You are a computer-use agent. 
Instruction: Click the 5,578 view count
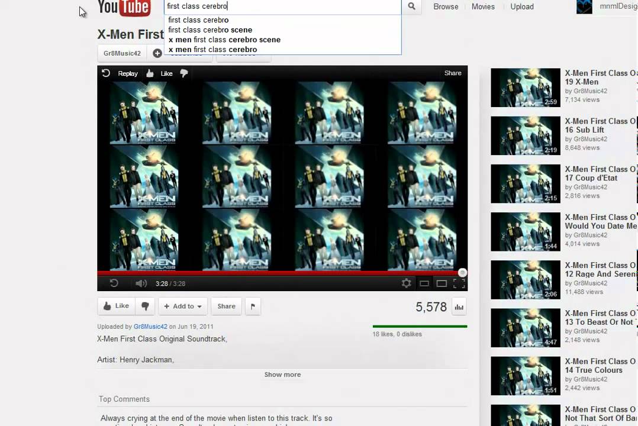(431, 307)
